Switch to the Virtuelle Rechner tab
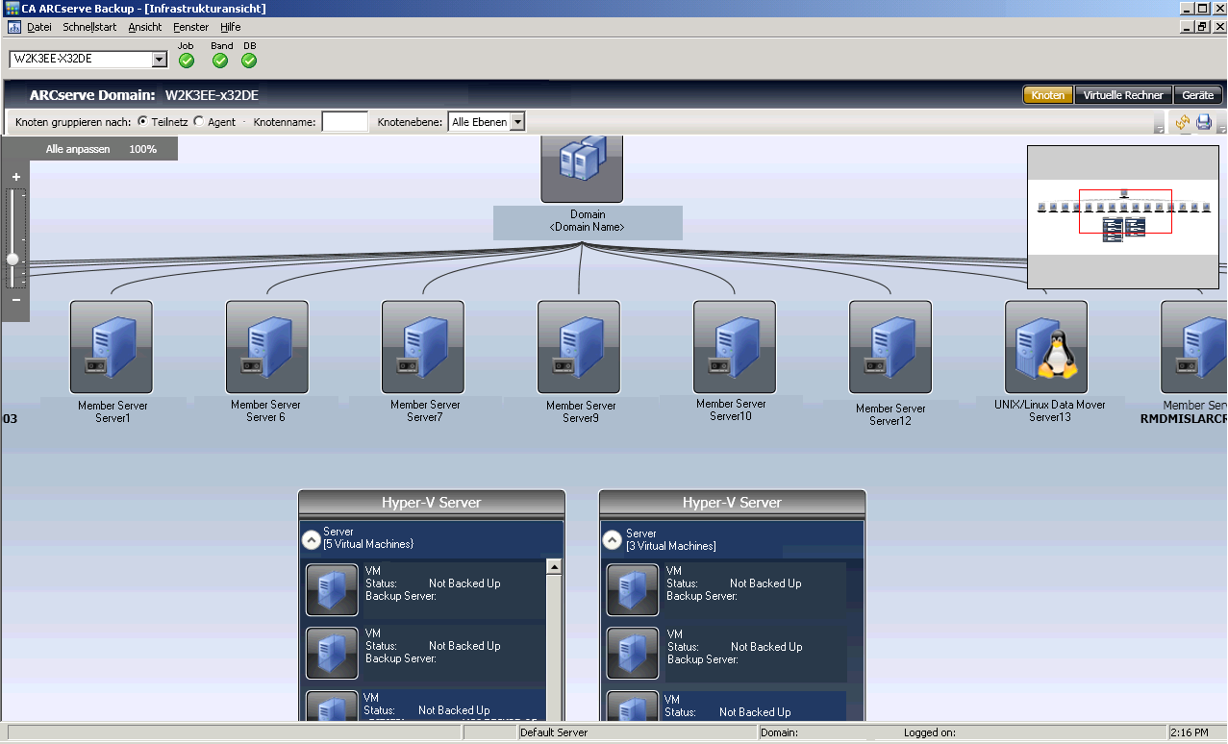 [1123, 95]
